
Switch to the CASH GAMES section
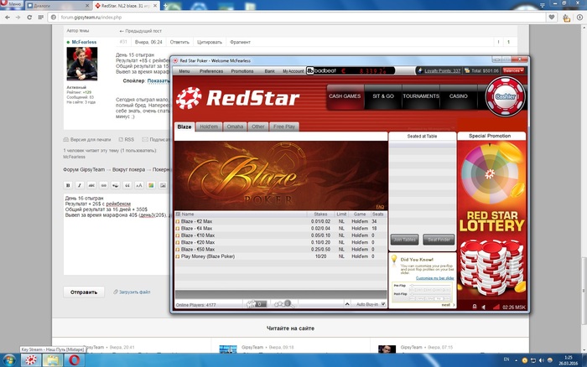click(x=345, y=96)
